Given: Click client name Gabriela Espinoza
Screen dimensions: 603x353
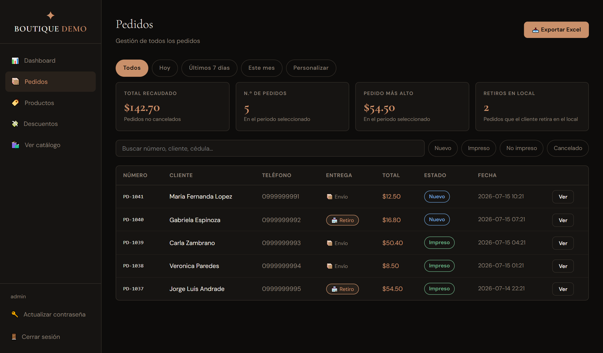Looking at the screenshot, I should click(x=195, y=220).
